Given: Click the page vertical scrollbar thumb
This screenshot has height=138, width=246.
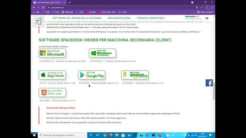Looking at the screenshot, I should (214, 91).
